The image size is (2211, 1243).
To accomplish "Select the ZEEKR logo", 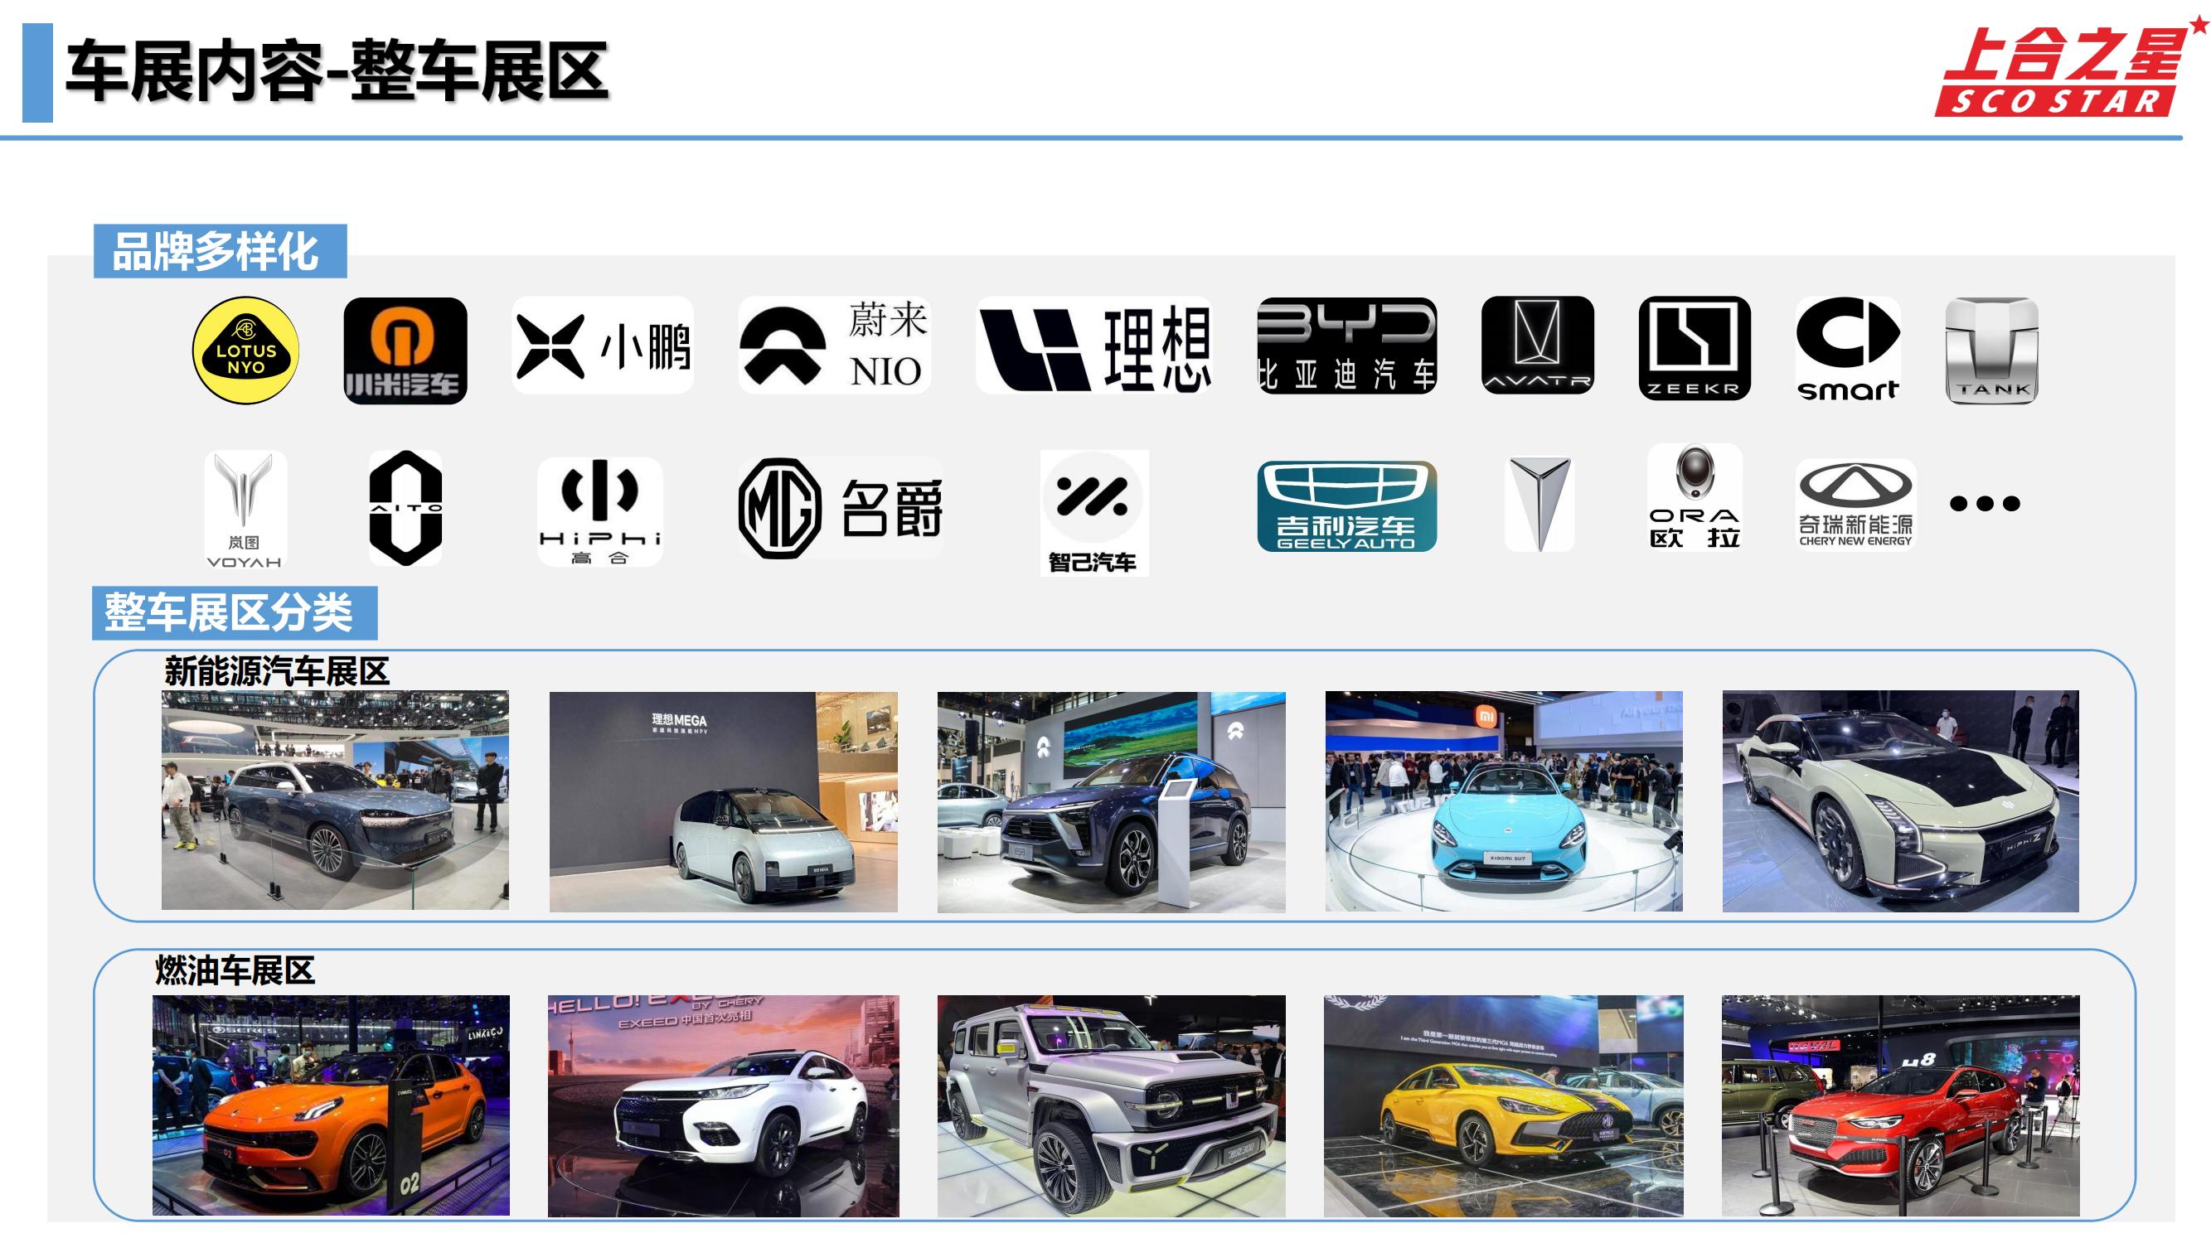I will (1695, 348).
